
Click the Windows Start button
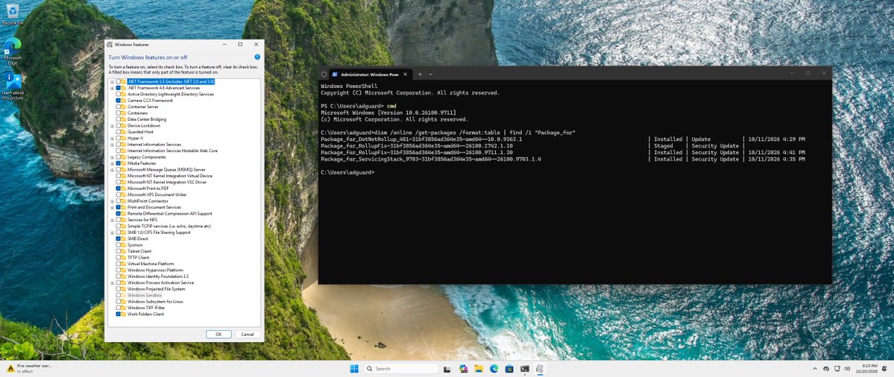(354, 369)
